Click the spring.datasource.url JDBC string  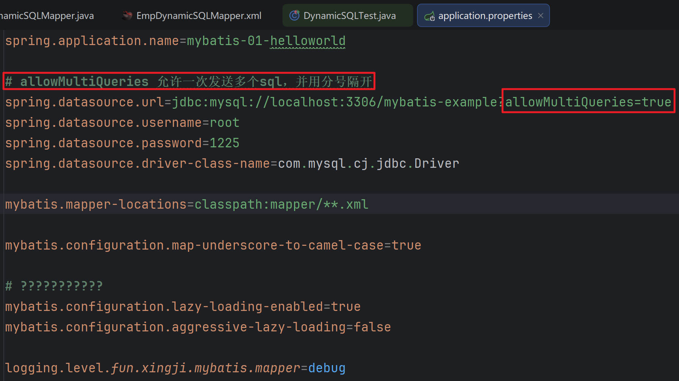[333, 101]
